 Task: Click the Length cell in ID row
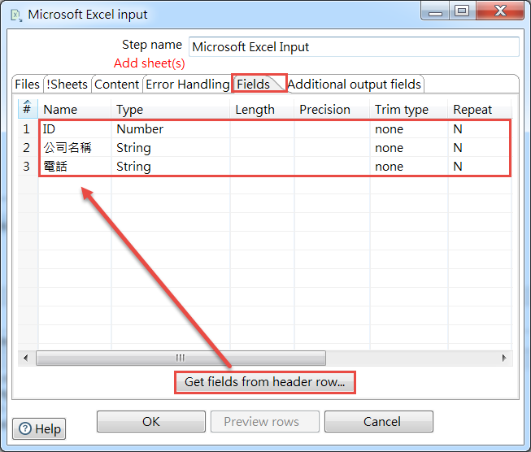(x=262, y=129)
